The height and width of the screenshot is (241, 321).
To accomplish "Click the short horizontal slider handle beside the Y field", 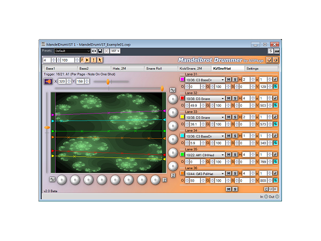I will click(108, 81).
